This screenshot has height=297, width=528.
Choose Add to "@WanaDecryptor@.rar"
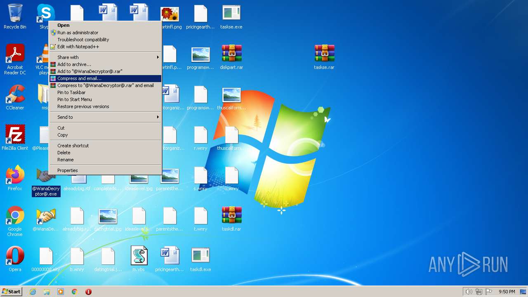click(x=105, y=71)
